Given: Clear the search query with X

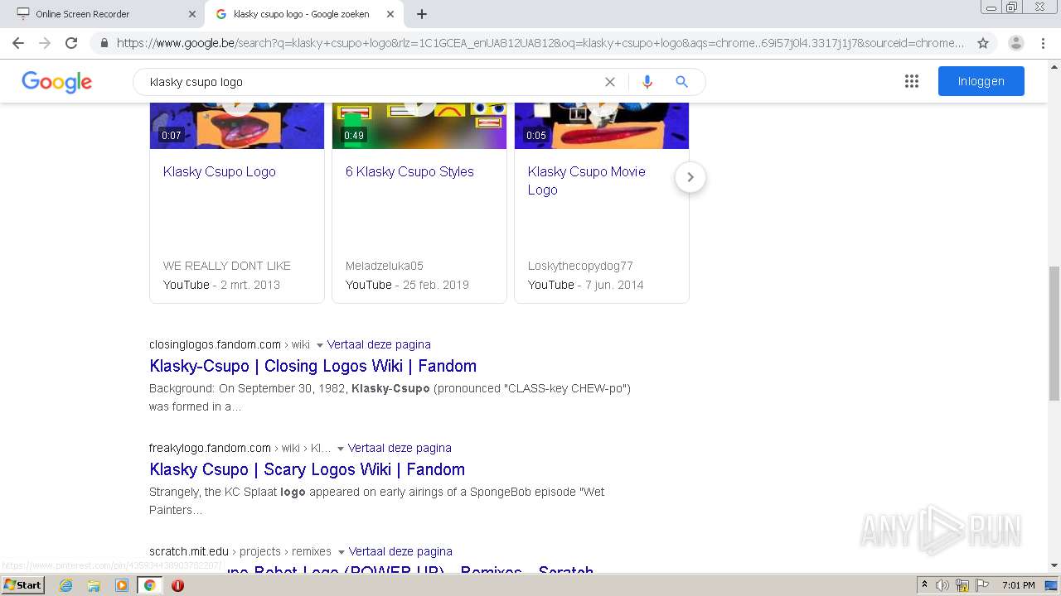Looking at the screenshot, I should [x=610, y=82].
